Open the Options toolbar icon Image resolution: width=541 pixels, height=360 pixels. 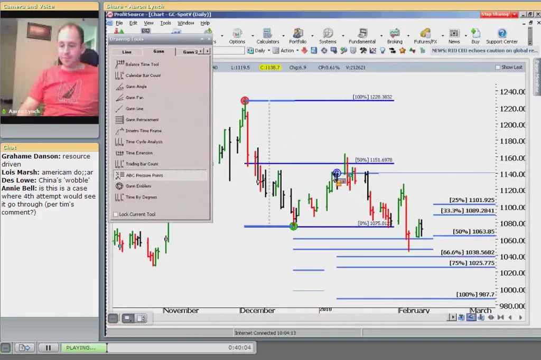tap(237, 36)
